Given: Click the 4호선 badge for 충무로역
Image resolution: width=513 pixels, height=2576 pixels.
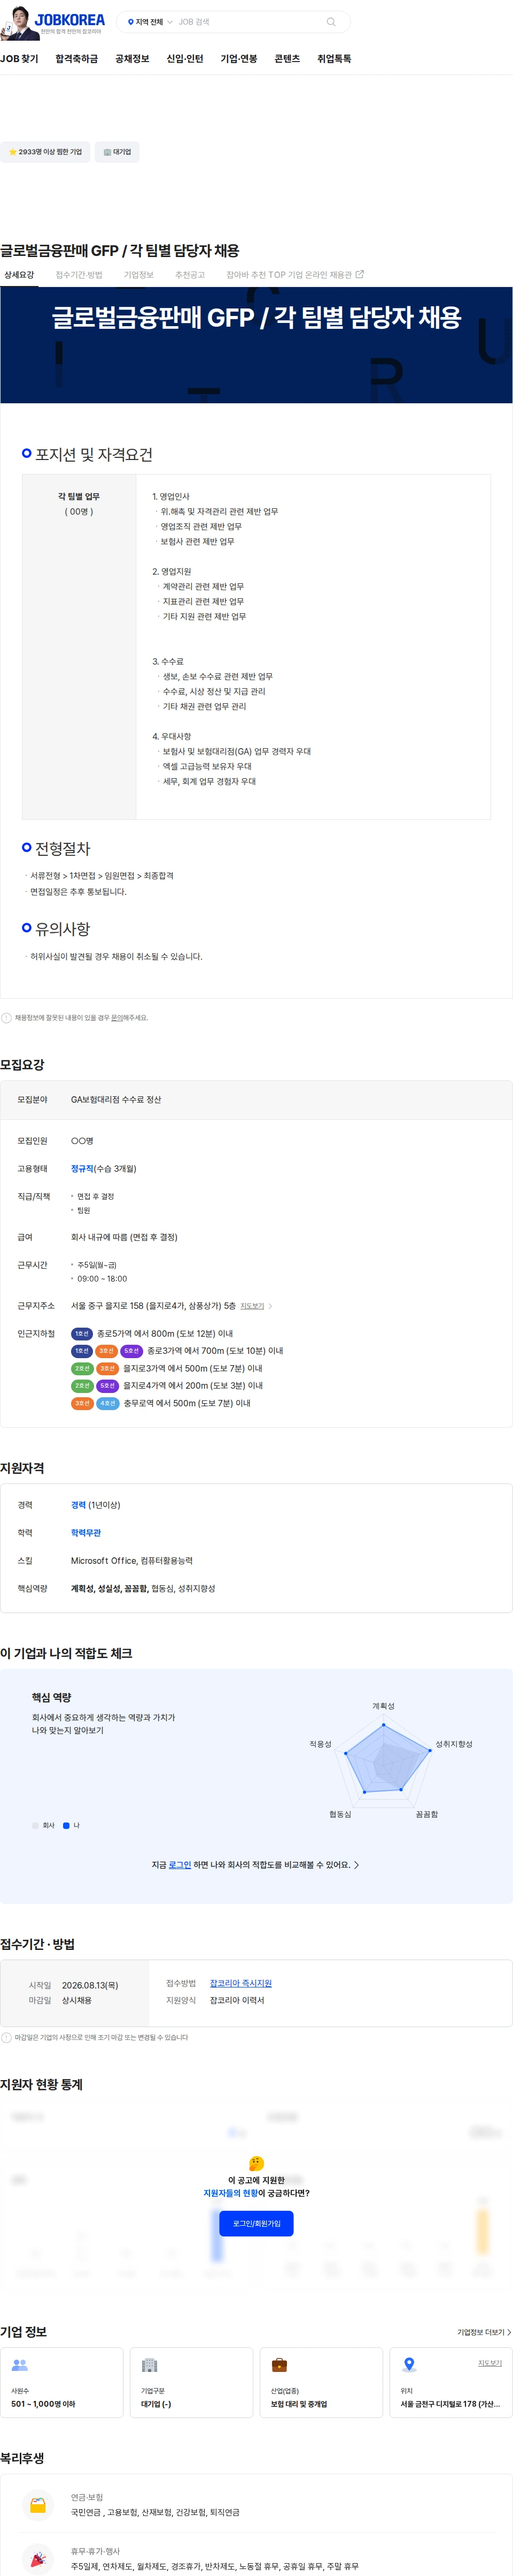Looking at the screenshot, I should 108,1403.
